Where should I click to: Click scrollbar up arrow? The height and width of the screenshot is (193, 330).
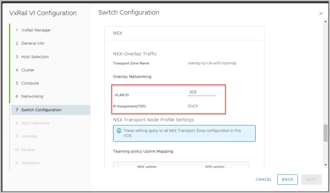click(x=325, y=21)
